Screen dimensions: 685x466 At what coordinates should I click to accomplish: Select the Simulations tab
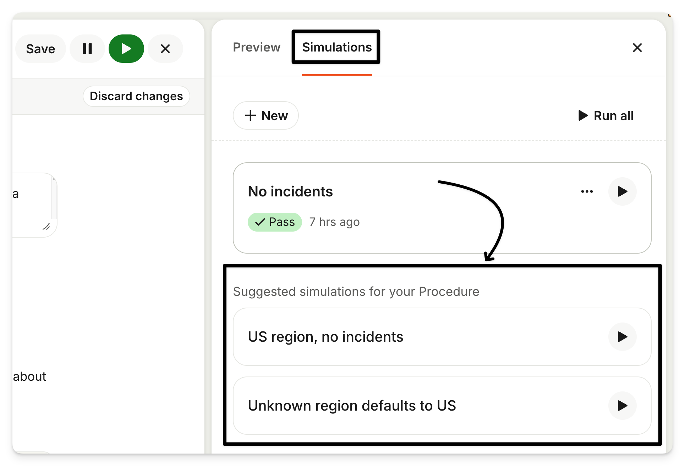(337, 47)
